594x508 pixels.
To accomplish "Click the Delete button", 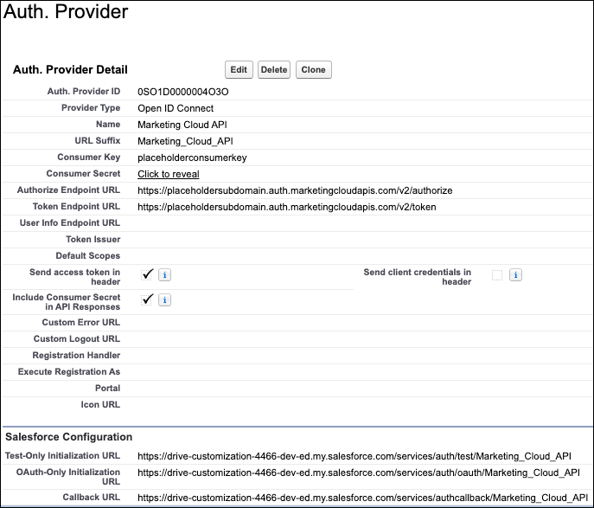I will pos(274,70).
